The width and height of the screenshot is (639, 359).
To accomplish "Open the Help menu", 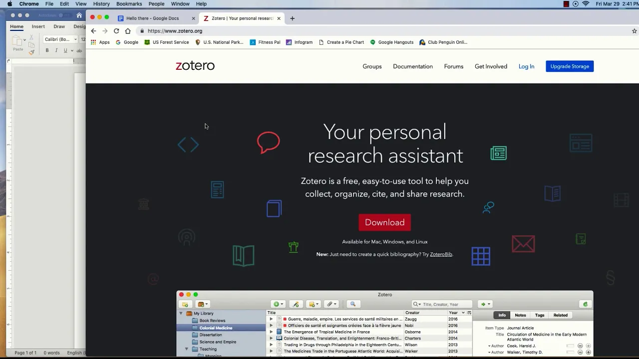I will pyautogui.click(x=201, y=4).
